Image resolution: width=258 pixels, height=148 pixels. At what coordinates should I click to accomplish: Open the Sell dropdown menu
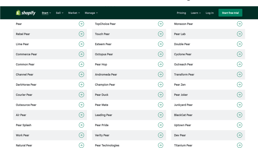[59, 13]
